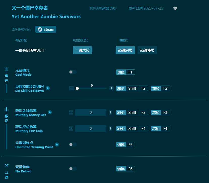209x183 pixels.
Task: Click the plus stepper for Set Skill Cooldown
Action: point(111,88)
